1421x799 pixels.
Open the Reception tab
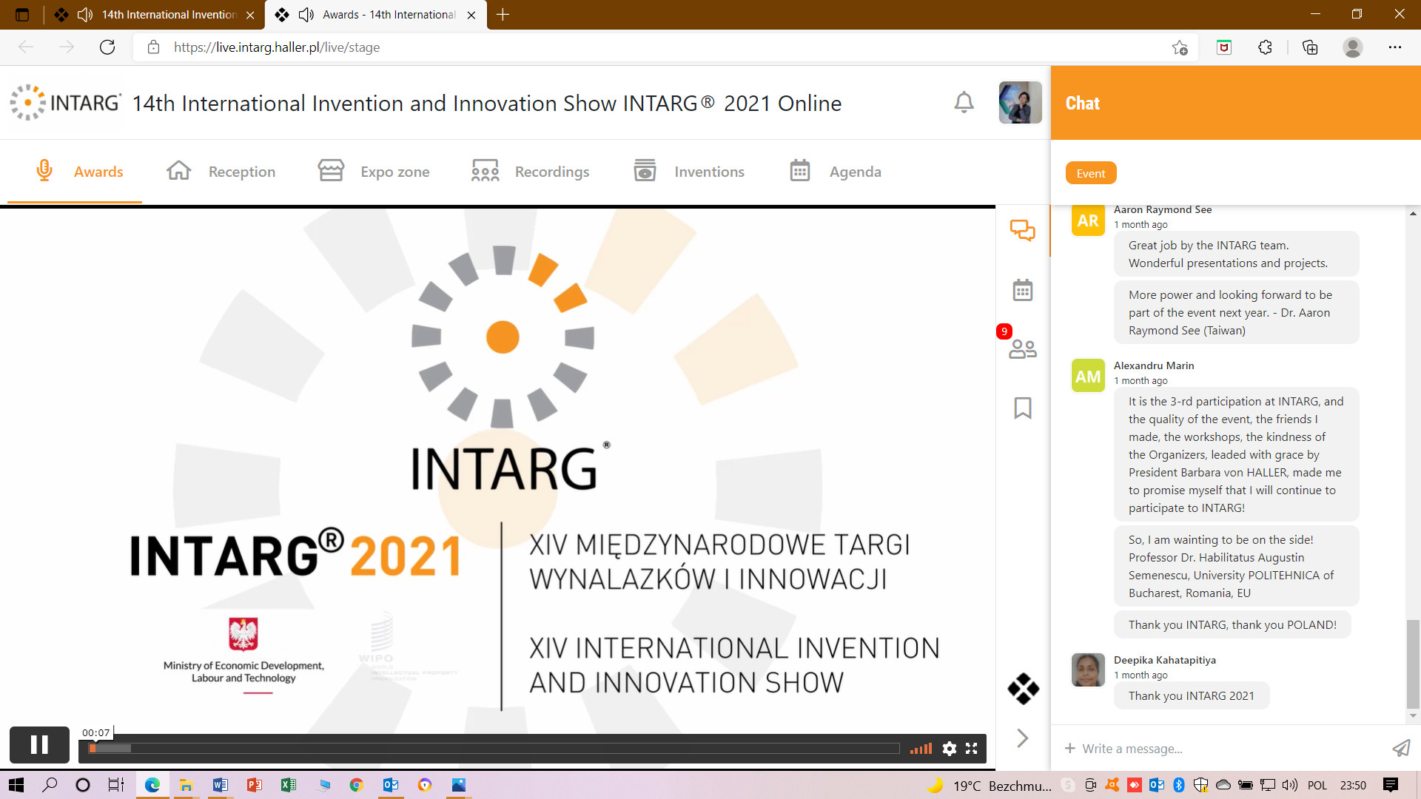click(x=221, y=172)
